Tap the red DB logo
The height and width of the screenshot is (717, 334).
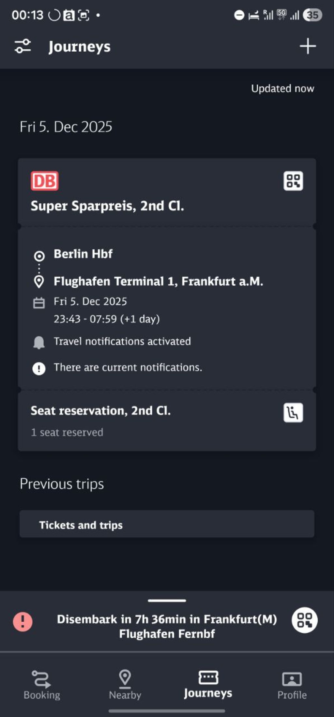[45, 181]
